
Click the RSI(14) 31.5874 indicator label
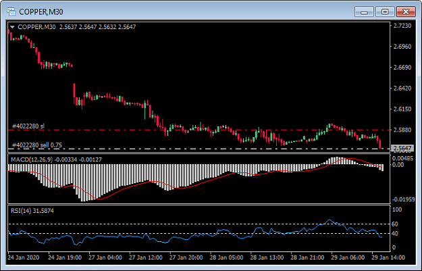click(32, 211)
